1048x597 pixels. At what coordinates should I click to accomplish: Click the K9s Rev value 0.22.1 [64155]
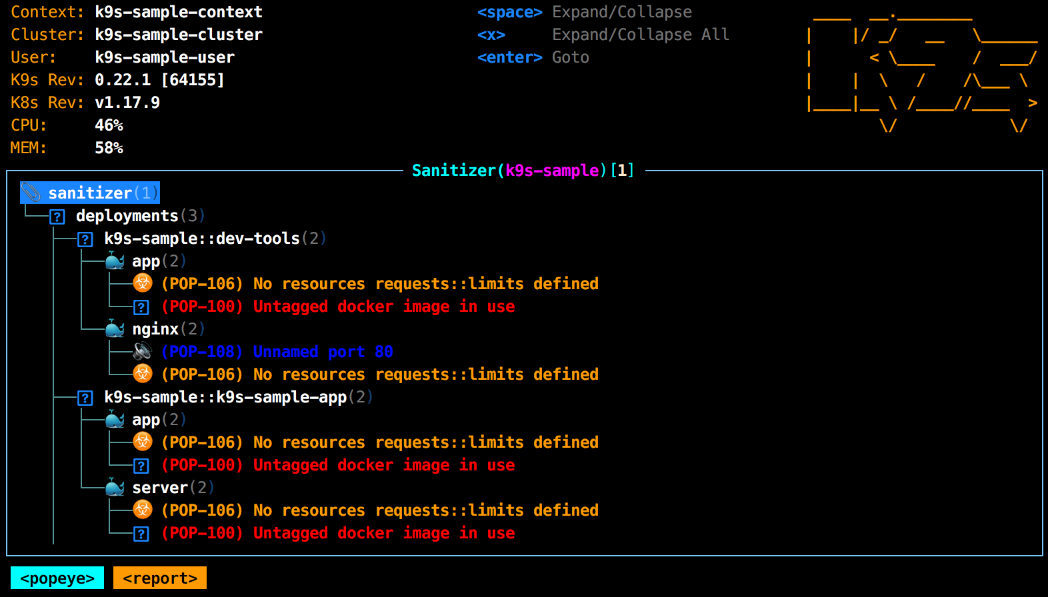(x=160, y=80)
